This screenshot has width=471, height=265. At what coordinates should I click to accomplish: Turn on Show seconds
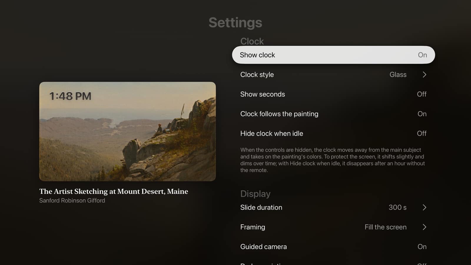pos(334,94)
